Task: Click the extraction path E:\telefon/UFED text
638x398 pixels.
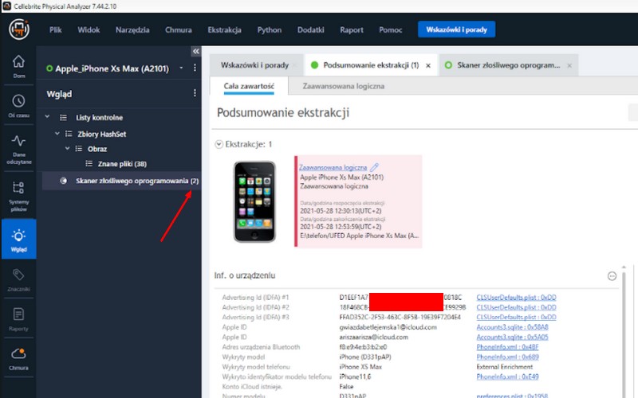Action: [359, 236]
